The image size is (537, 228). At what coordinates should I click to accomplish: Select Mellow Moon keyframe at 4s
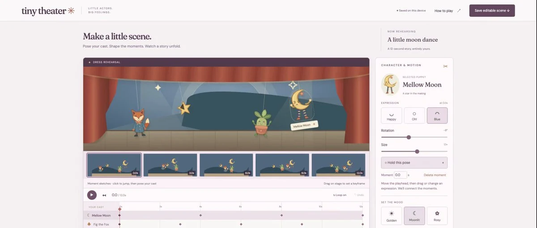click(x=200, y=215)
